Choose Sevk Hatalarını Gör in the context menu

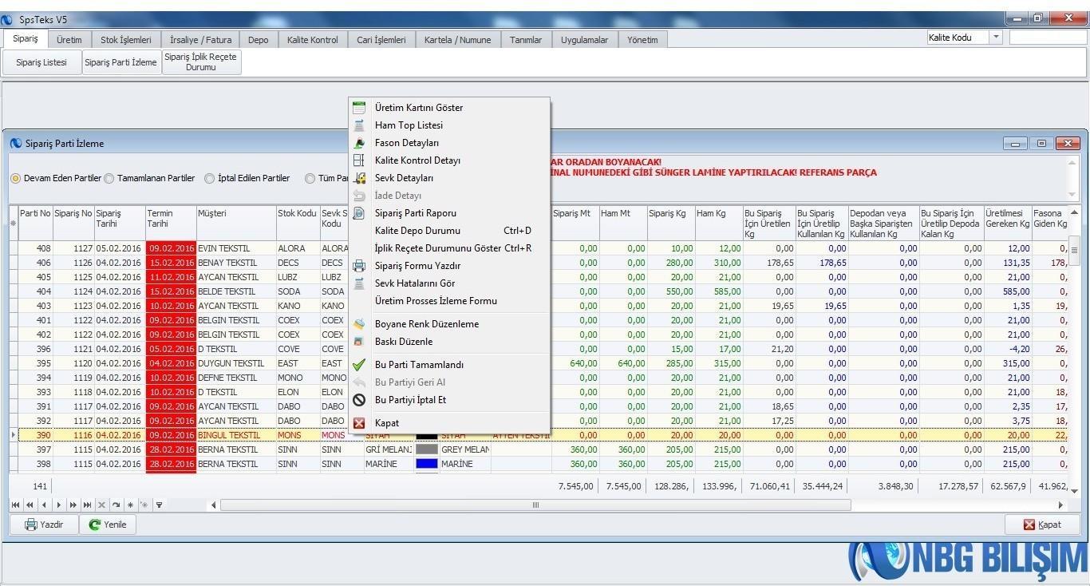448,283
